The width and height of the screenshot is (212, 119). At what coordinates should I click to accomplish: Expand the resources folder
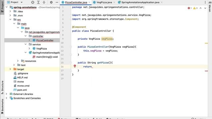coord(18,61)
